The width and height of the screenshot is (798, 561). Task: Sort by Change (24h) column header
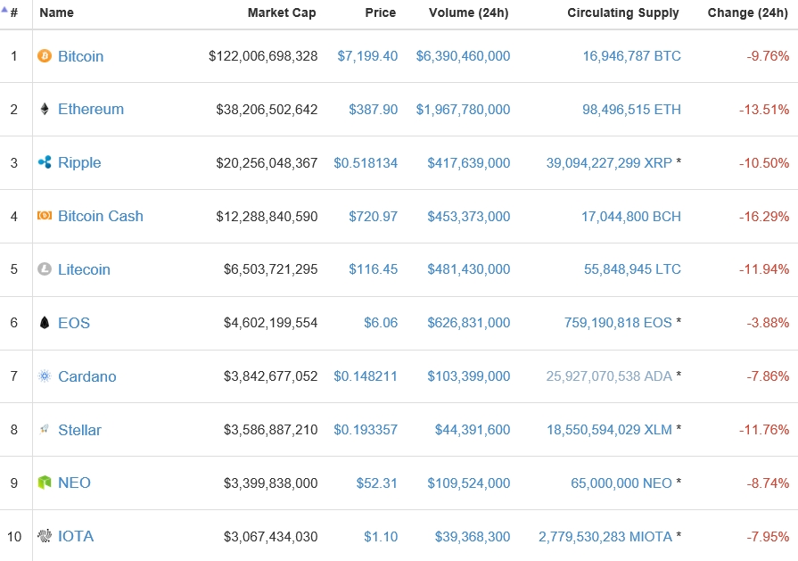pos(747,12)
